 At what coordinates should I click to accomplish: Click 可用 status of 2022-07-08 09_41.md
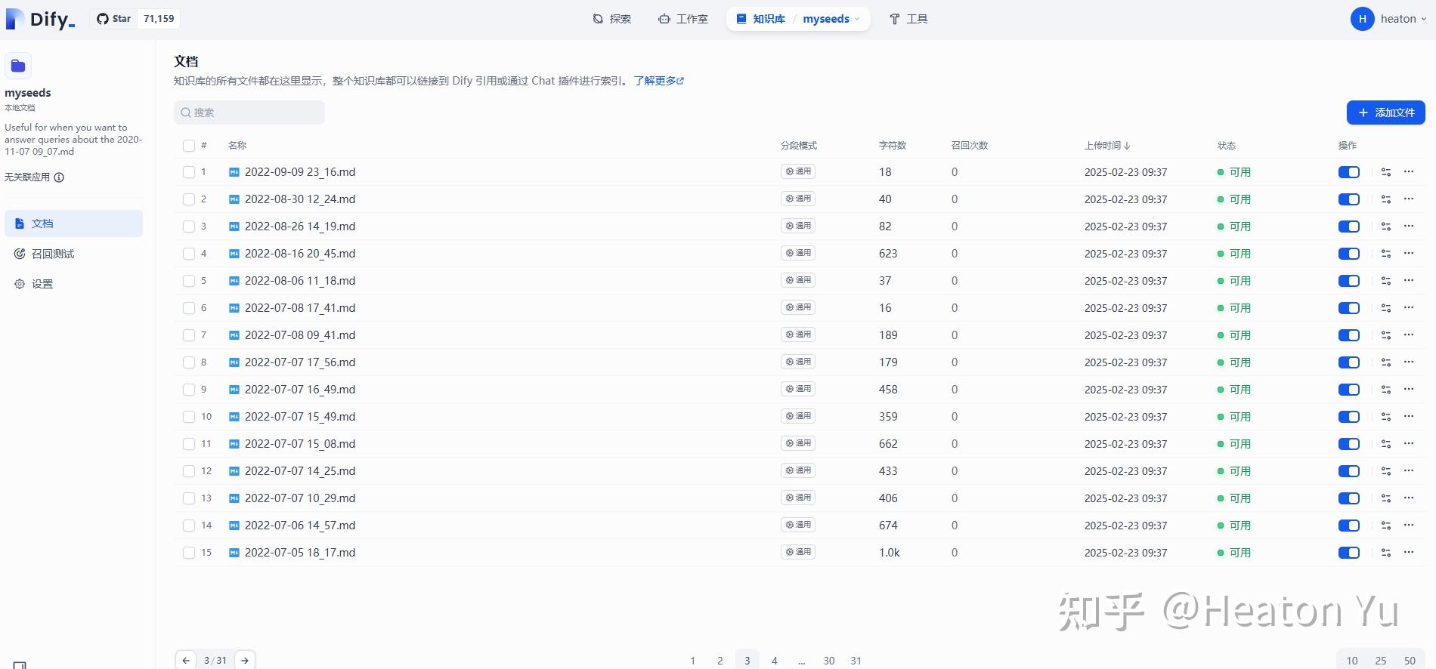click(x=1233, y=335)
